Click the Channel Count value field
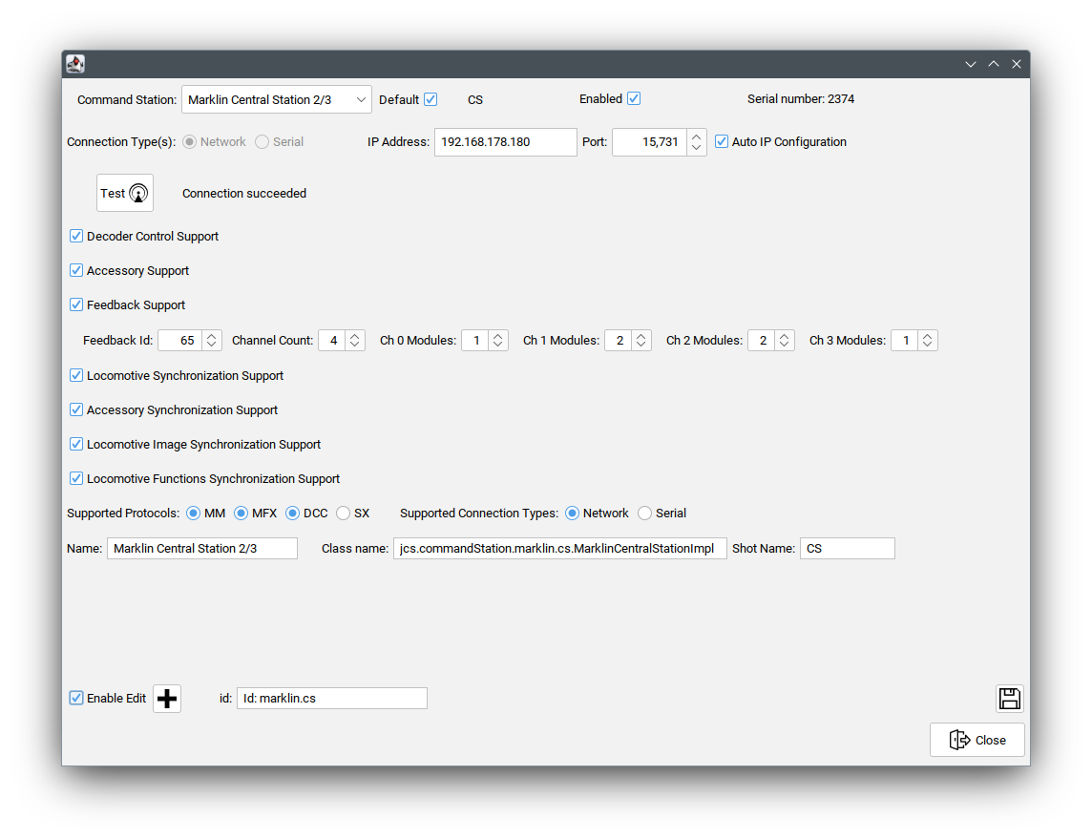 tap(332, 341)
